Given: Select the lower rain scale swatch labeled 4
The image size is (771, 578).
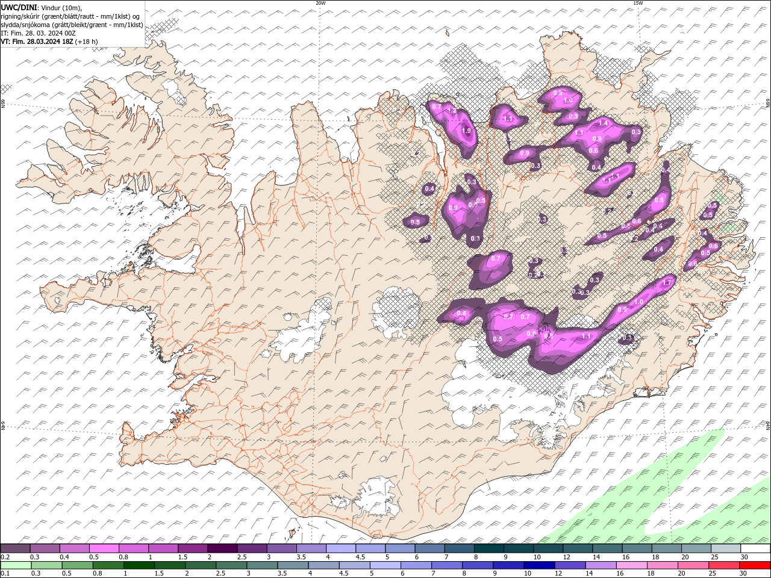Looking at the screenshot, I should pyautogui.click(x=323, y=565).
